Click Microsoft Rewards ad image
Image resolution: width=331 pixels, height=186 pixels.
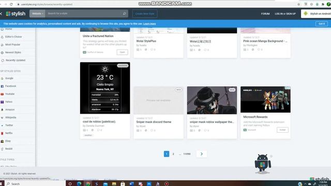pyautogui.click(x=265, y=100)
